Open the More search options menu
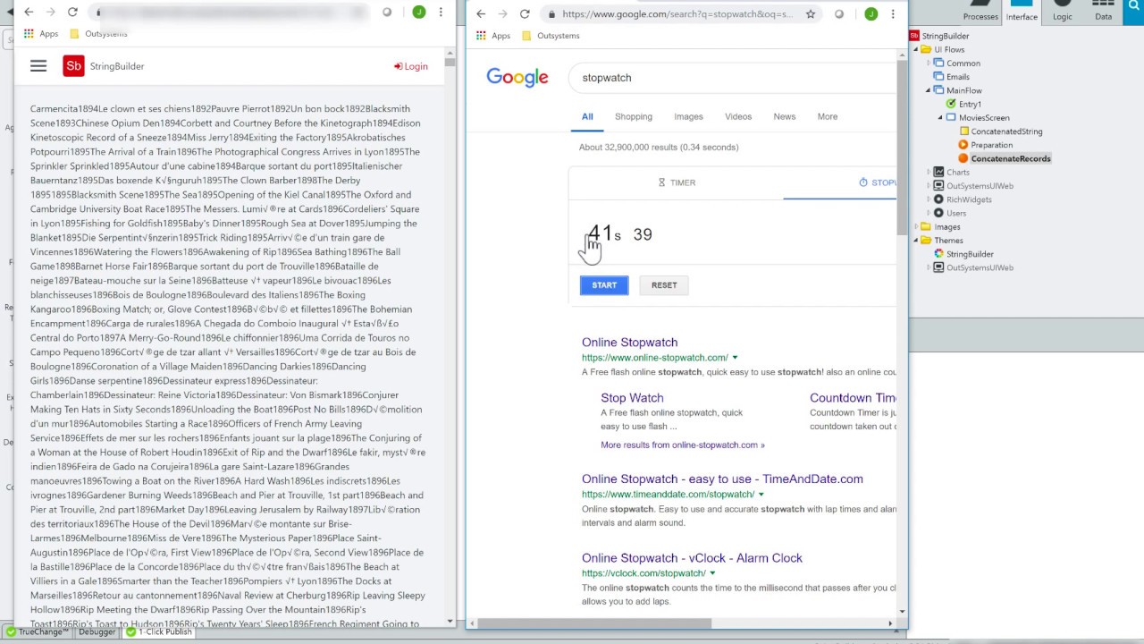The width and height of the screenshot is (1144, 644). [x=828, y=117]
